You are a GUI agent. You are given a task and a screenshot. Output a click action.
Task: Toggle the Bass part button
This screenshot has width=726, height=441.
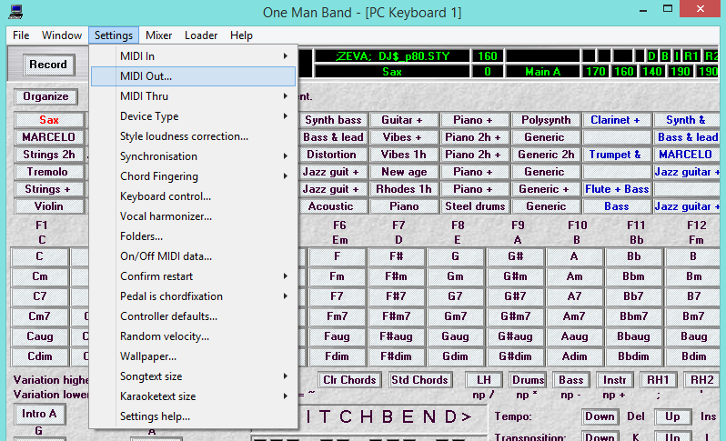point(571,380)
